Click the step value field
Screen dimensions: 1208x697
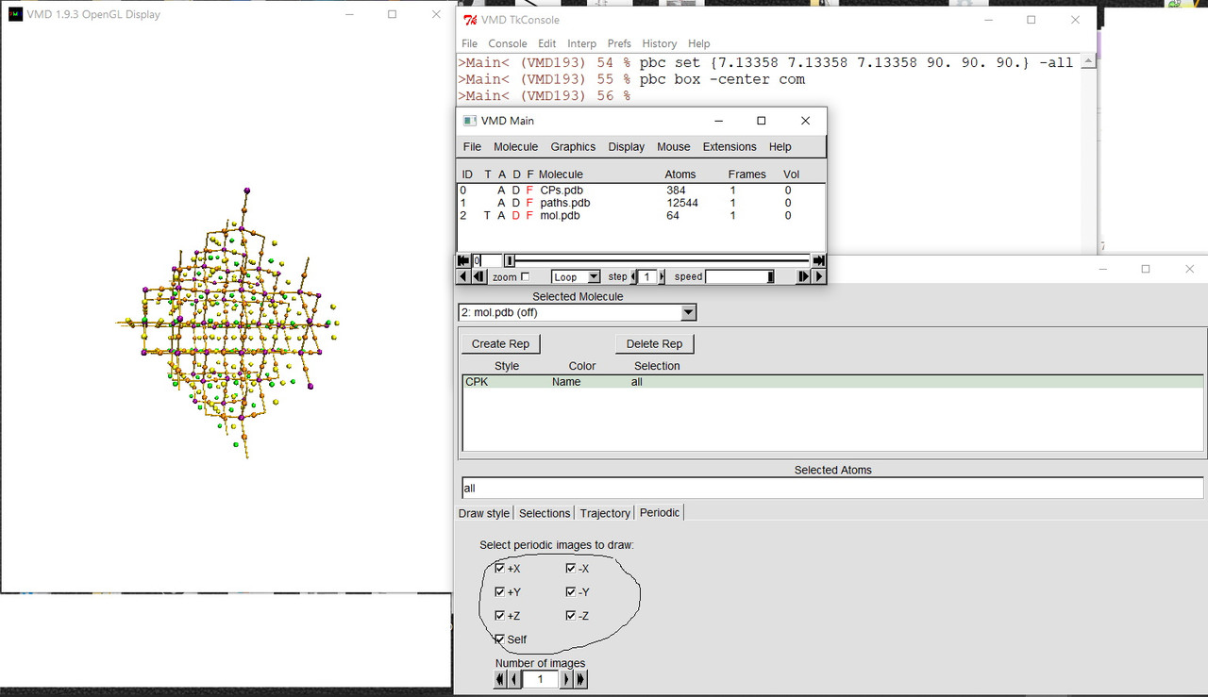pos(647,276)
